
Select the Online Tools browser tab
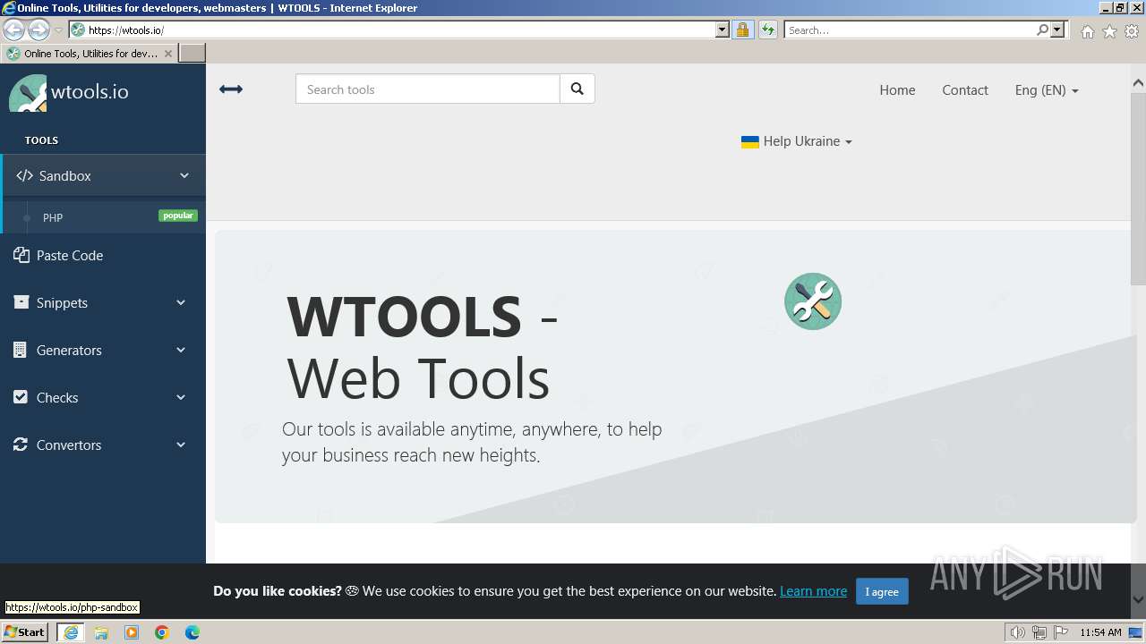coord(90,54)
